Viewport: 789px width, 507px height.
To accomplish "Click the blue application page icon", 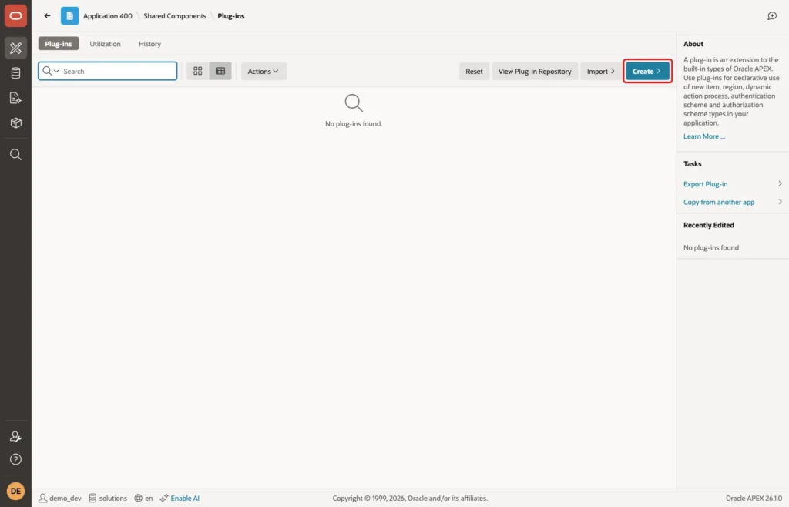I will [69, 15].
